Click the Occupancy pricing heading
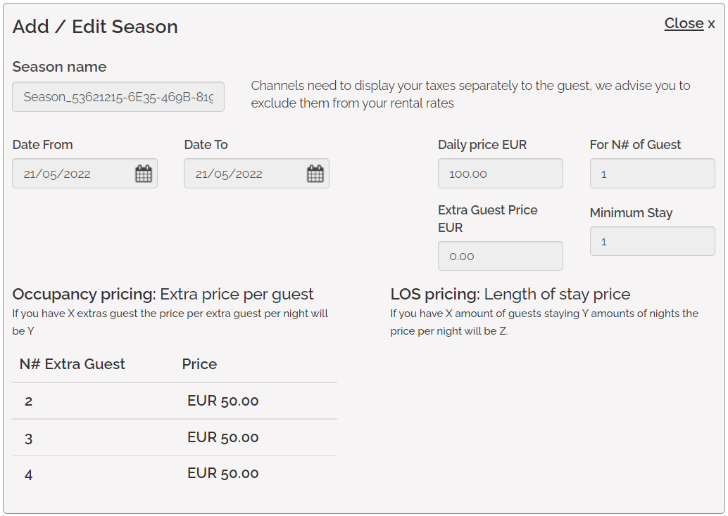728x516 pixels. tap(163, 294)
